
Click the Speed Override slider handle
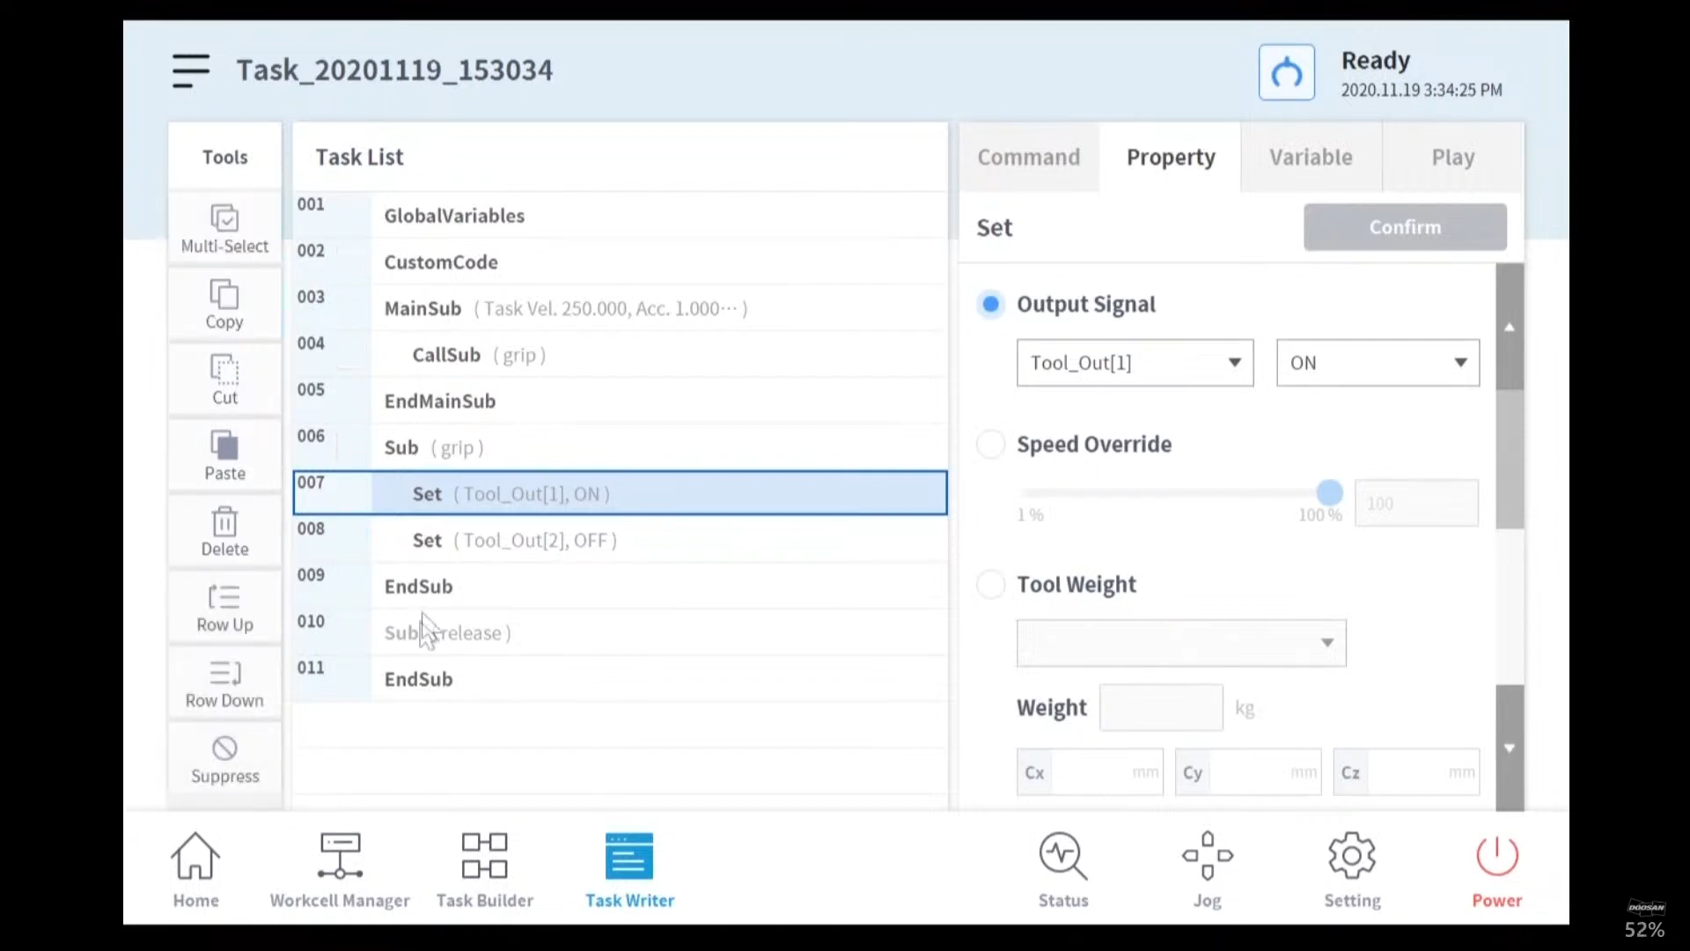(1329, 492)
